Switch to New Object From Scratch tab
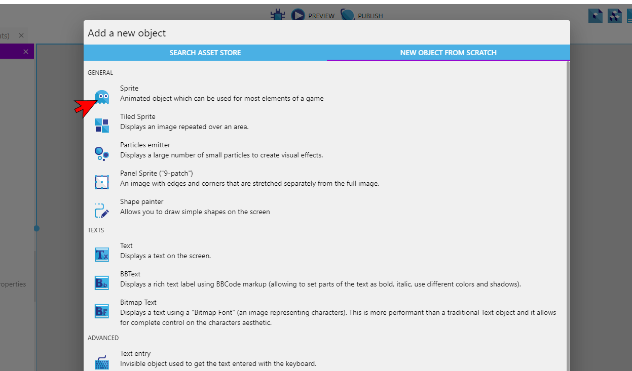This screenshot has width=632, height=371. [x=449, y=53]
